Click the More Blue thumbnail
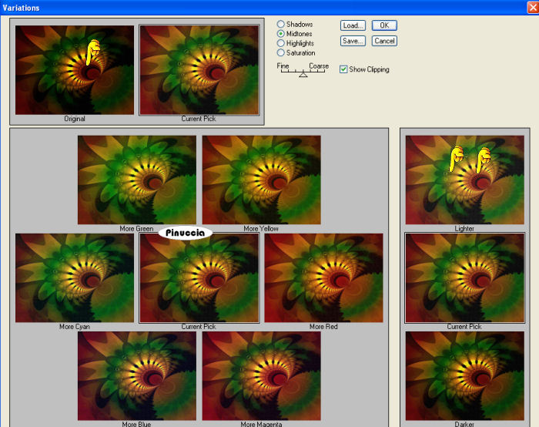539x427 pixels. [x=137, y=375]
